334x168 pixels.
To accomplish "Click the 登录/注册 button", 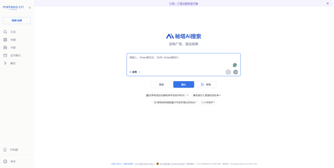I will (17, 21).
